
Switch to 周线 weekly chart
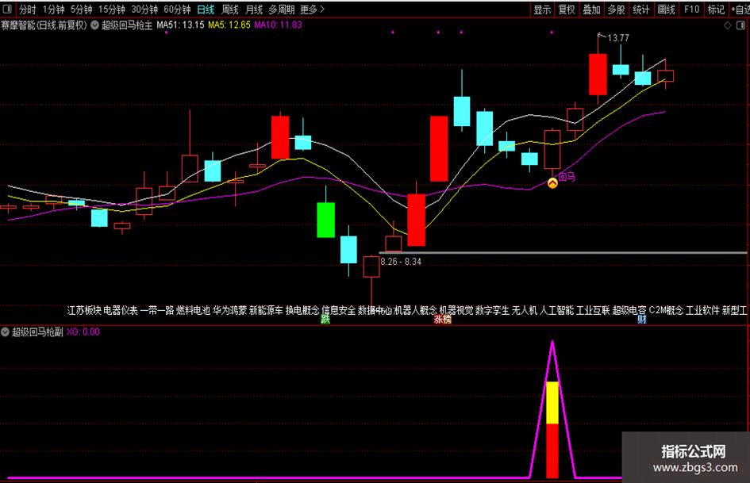[x=230, y=10]
